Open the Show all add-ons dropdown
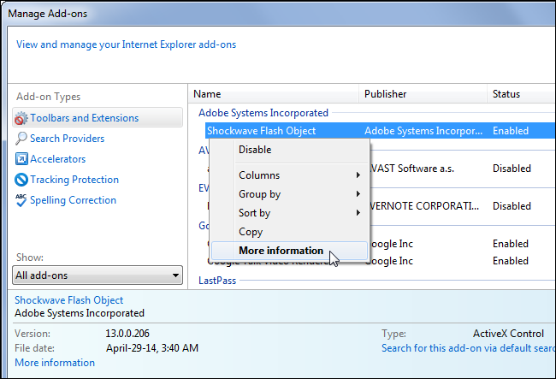 [x=98, y=275]
